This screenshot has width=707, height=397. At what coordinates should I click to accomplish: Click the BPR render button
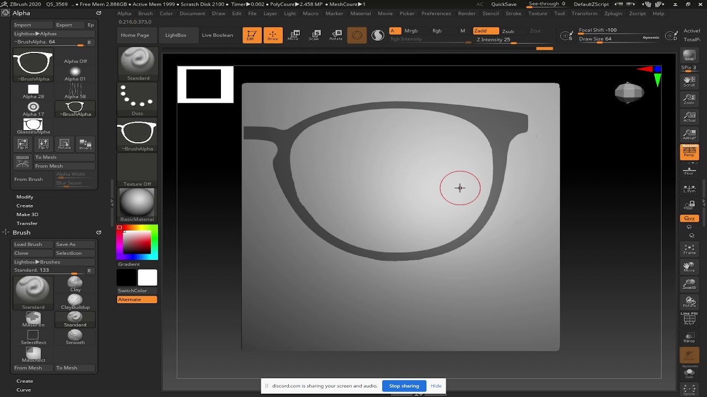(x=689, y=56)
